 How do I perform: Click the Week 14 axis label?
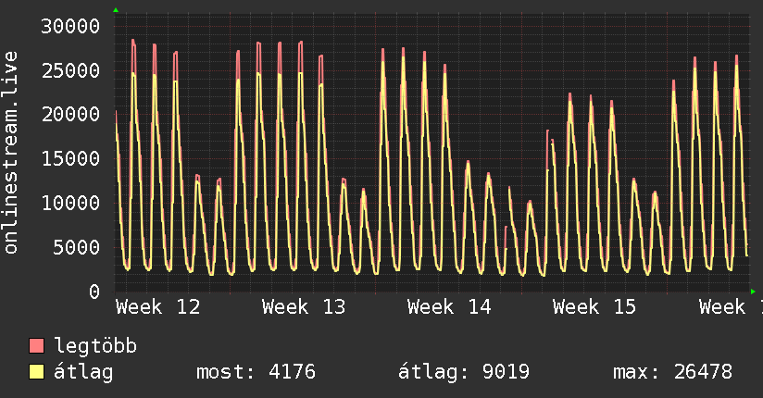449,307
